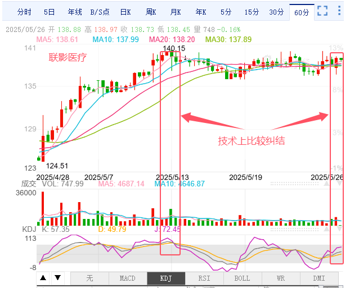Click the MA10: 137.99 label
The image size is (350, 288).
[x=115, y=40]
